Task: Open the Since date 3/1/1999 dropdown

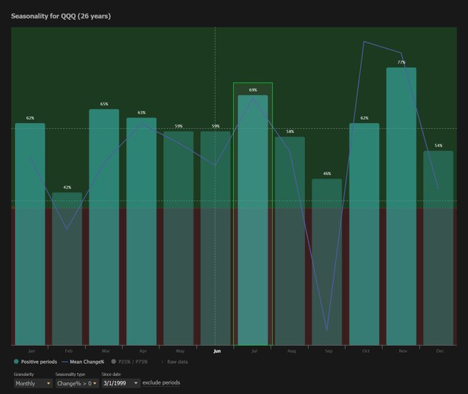Action: [x=121, y=383]
